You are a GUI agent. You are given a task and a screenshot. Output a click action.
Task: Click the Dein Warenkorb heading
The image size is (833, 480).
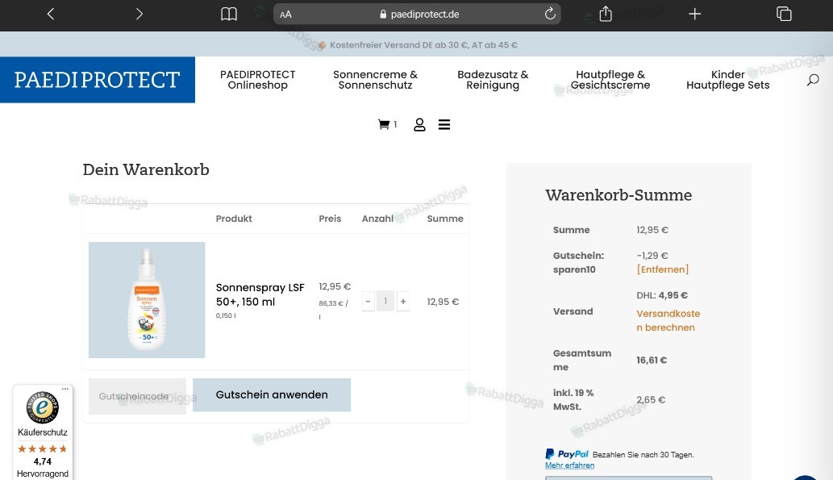146,169
